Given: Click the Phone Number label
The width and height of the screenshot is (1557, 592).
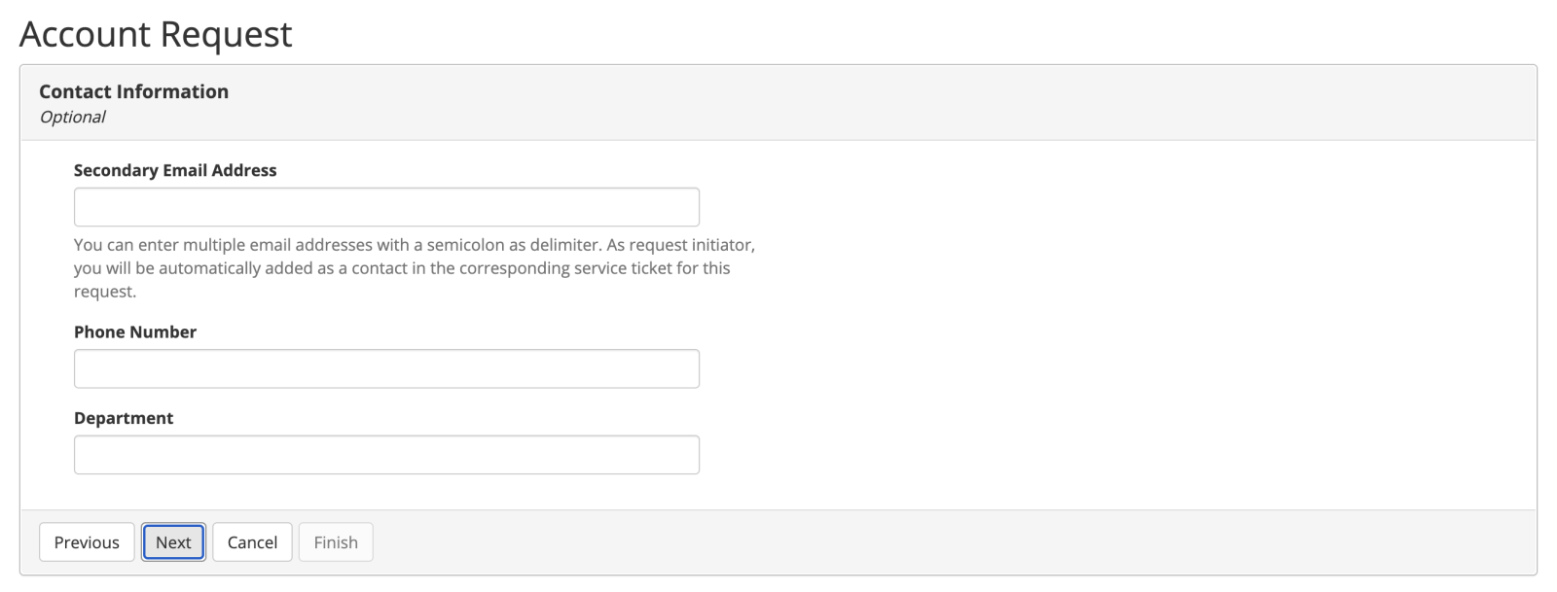Looking at the screenshot, I should point(135,332).
